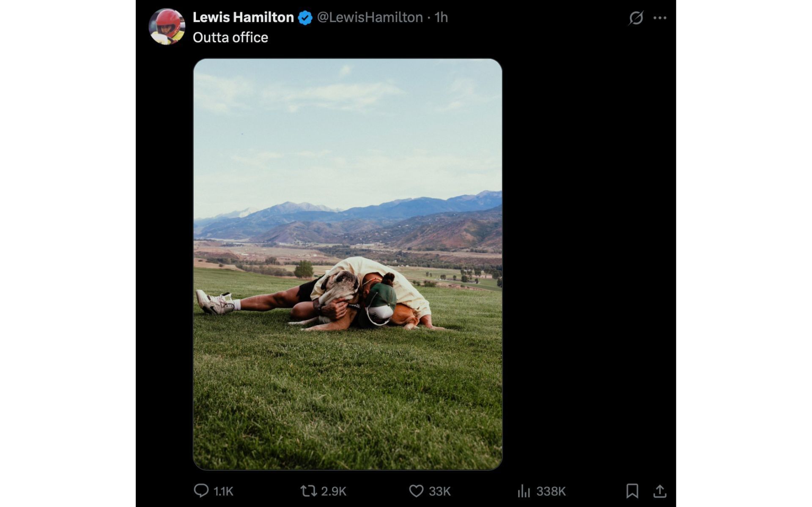The width and height of the screenshot is (812, 507).
Task: Click the repost arrows icon
Action: [308, 491]
